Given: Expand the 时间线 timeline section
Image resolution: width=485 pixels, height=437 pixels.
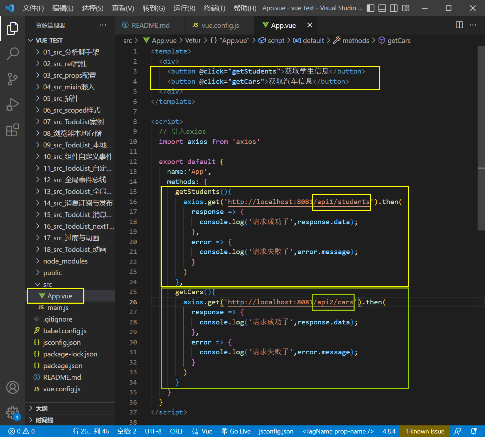Looking at the screenshot, I should click(x=70, y=420).
